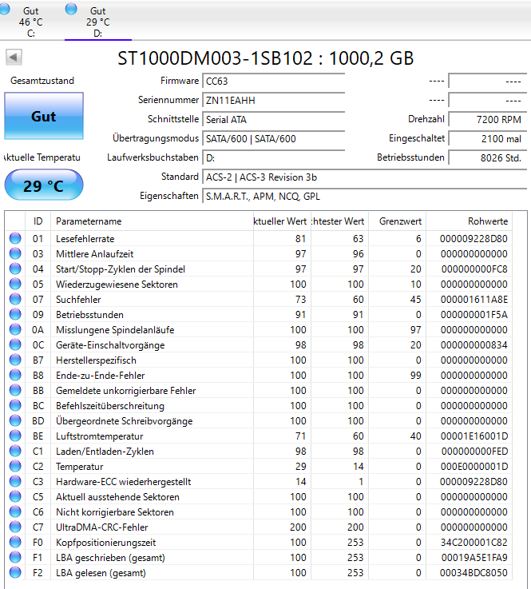
Task: Click status icon of Befehlszeitüberschreitung row
Action: (15, 406)
